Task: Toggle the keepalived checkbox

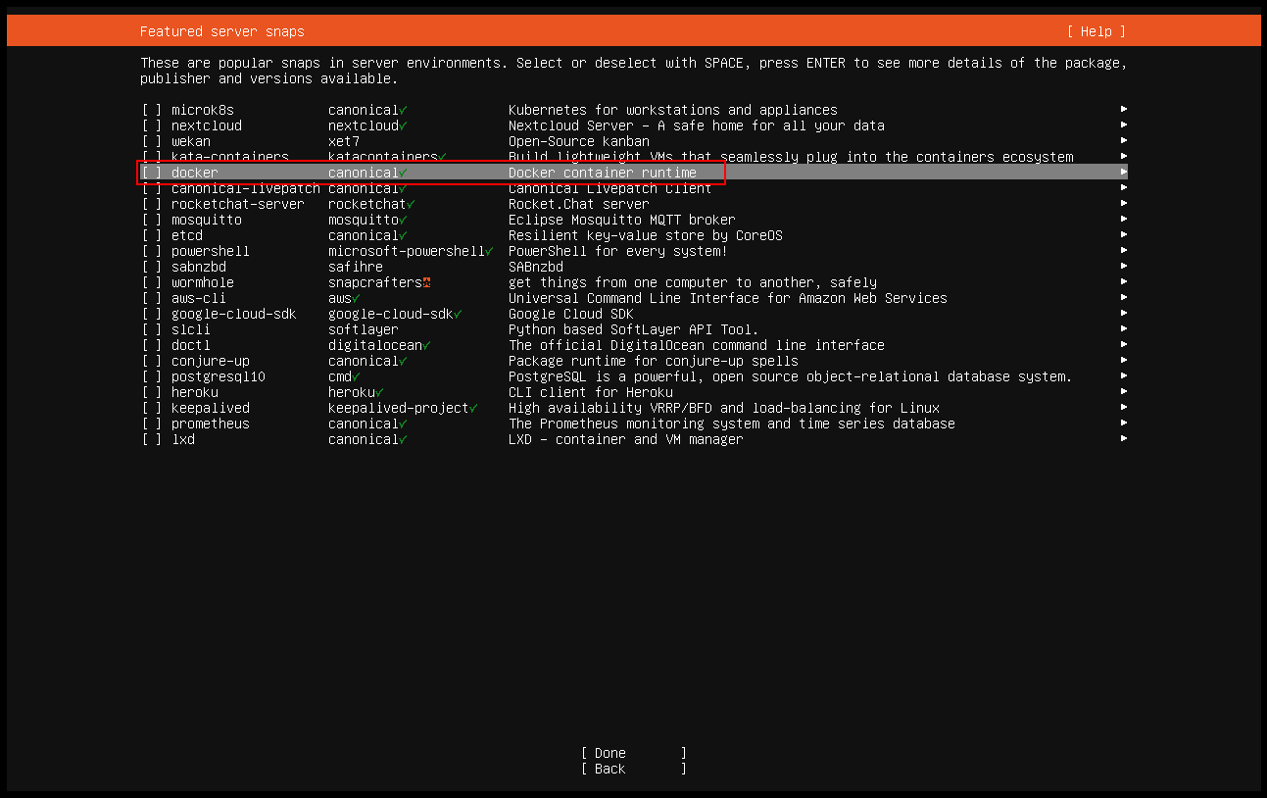Action: [x=152, y=408]
